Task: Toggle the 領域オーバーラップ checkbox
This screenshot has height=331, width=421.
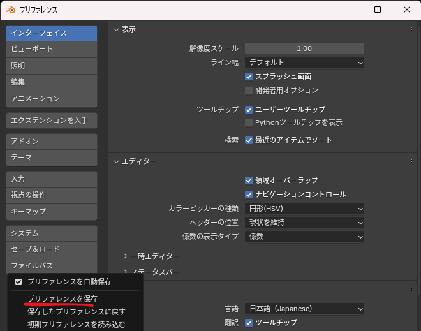Action: [249, 180]
